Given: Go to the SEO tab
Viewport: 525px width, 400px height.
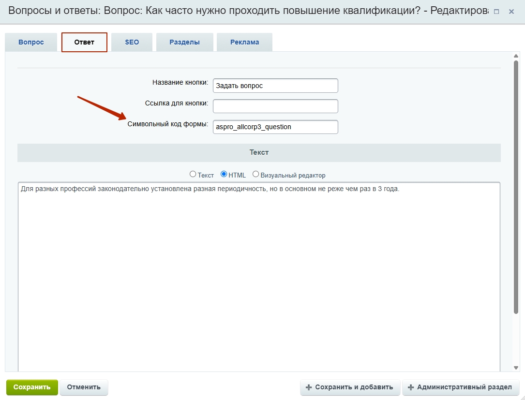Looking at the screenshot, I should click(132, 42).
